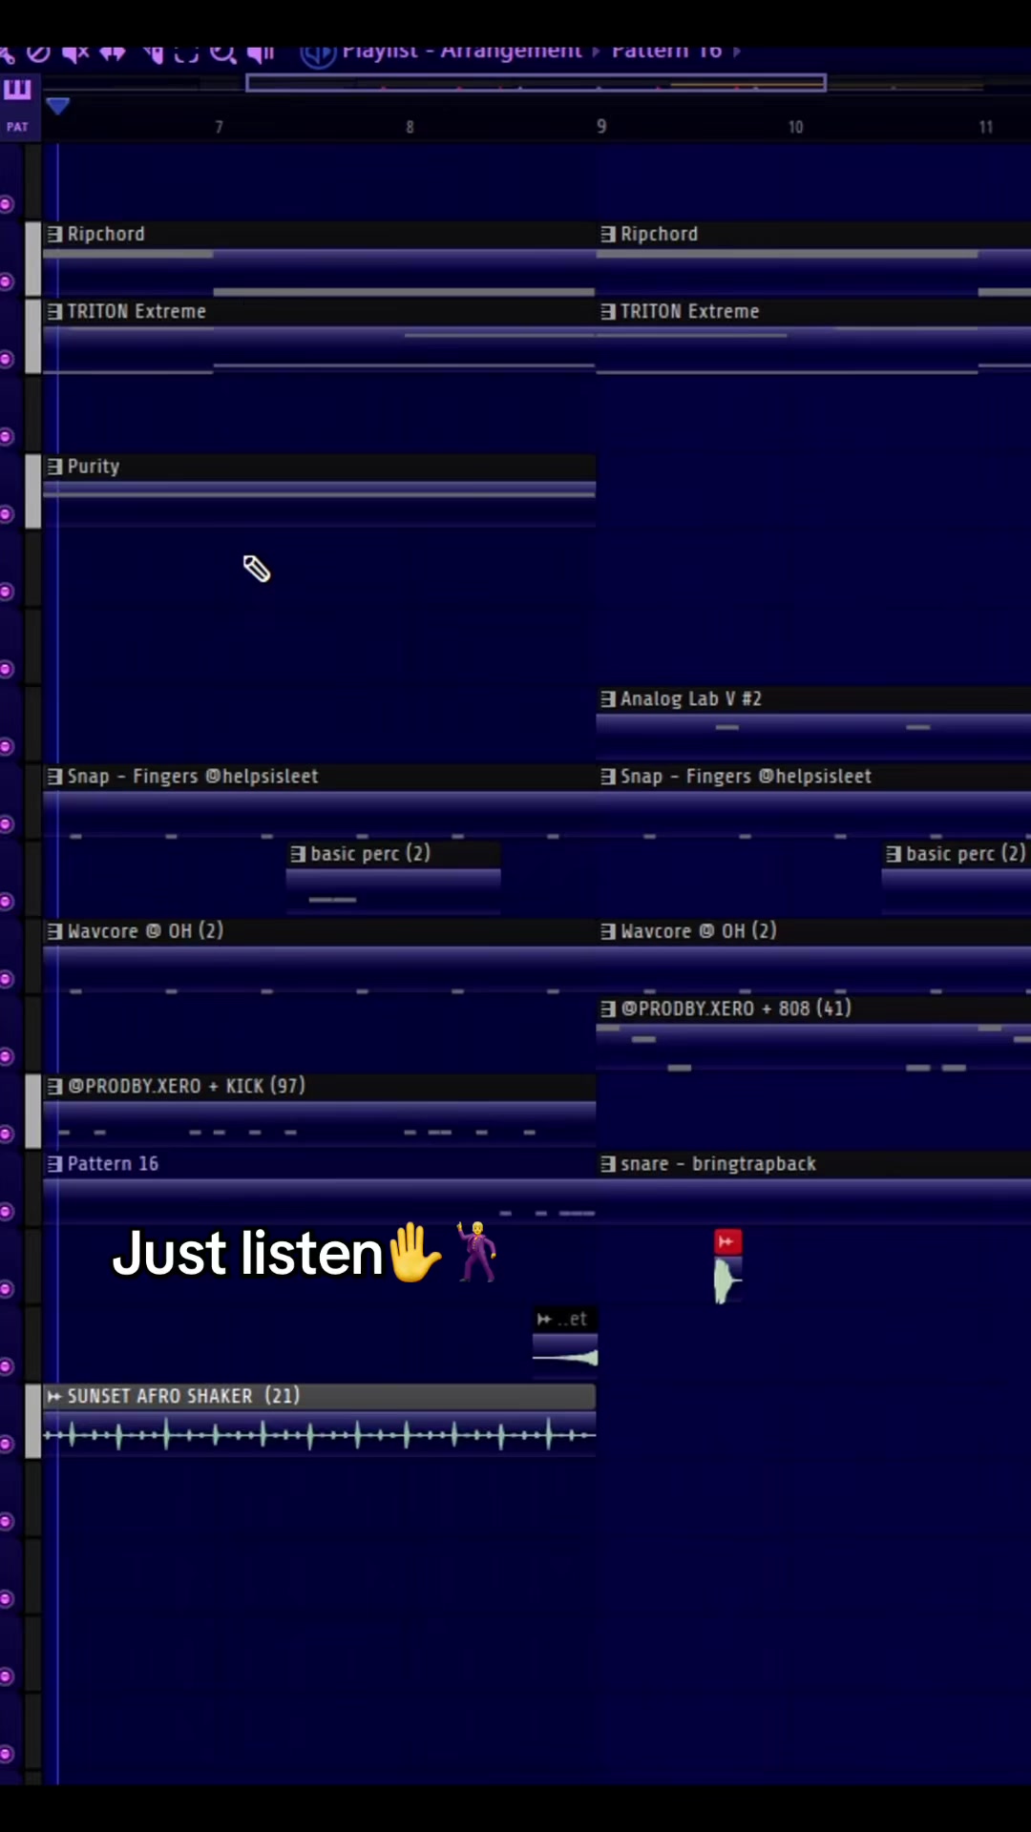Click the gray header block of Purity track
The width and height of the screenshot is (1031, 1832).
click(32, 491)
